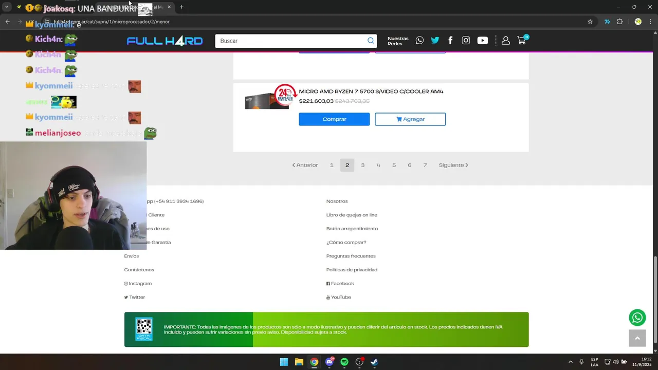The width and height of the screenshot is (658, 370).
Task: Open the shopping cart icon
Action: 522,40
